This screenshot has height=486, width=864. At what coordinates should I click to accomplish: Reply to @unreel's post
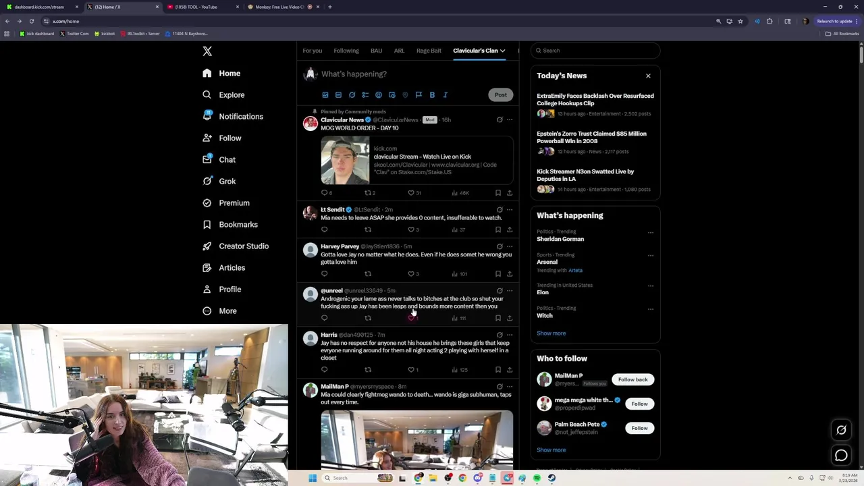point(325,318)
